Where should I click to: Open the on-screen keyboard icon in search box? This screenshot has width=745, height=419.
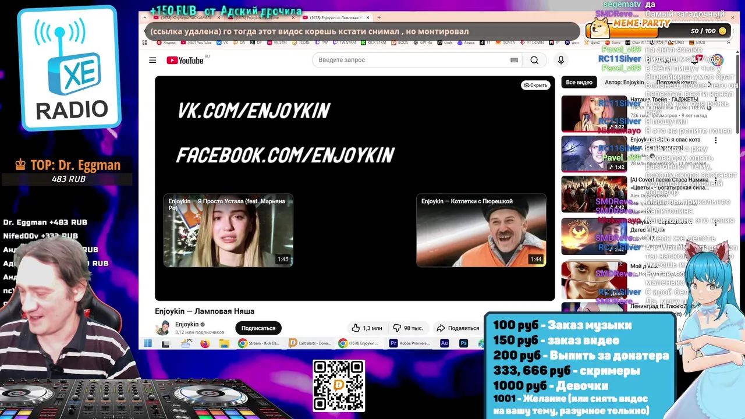coord(514,60)
